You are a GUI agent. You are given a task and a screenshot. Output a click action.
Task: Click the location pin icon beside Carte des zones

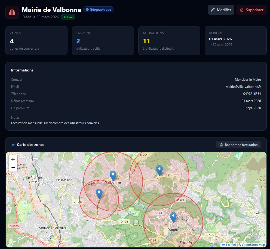point(13,145)
